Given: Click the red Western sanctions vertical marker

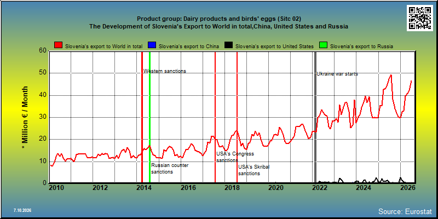Looking at the screenshot, I should point(142,117).
